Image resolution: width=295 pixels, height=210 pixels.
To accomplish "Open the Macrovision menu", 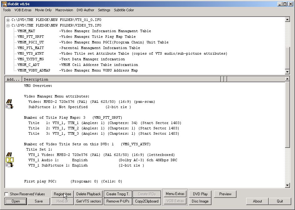I will [64, 10].
